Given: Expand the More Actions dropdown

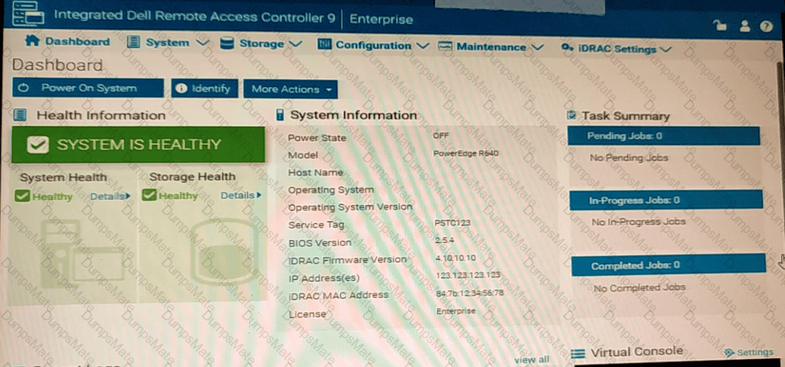Looking at the screenshot, I should point(290,89).
